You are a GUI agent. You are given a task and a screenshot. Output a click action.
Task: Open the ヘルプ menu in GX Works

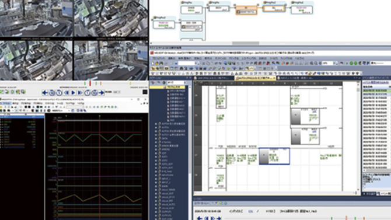pos(299,58)
